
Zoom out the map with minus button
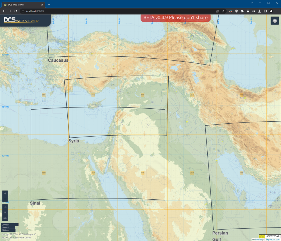[5, 199]
